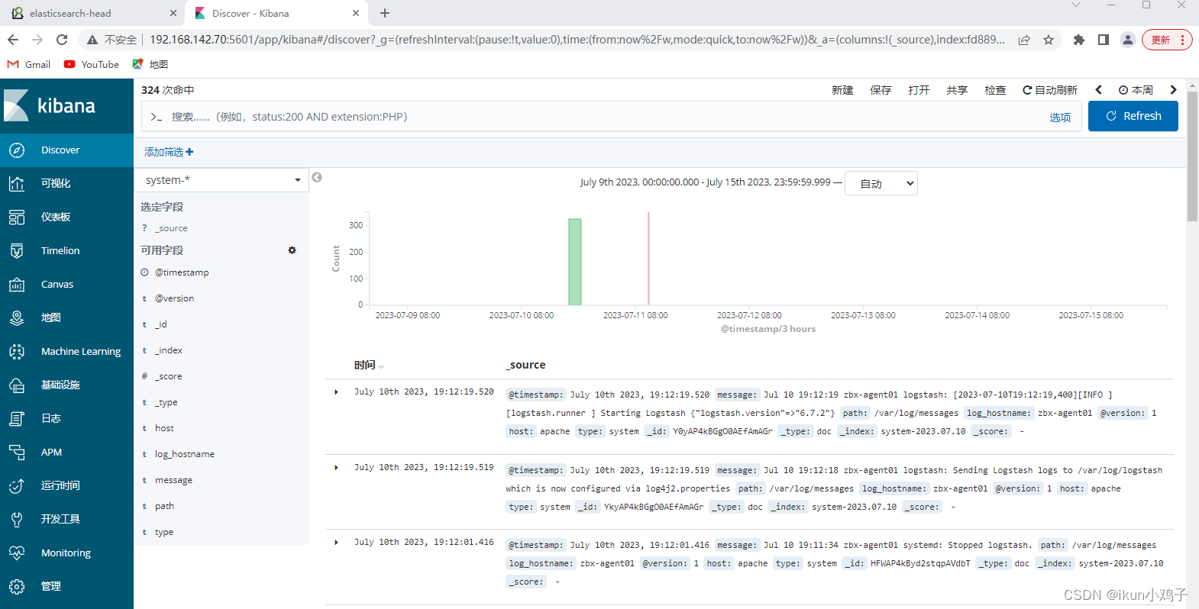The height and width of the screenshot is (609, 1199).
Task: Open the system-* index pattern dropdown
Action: click(221, 180)
